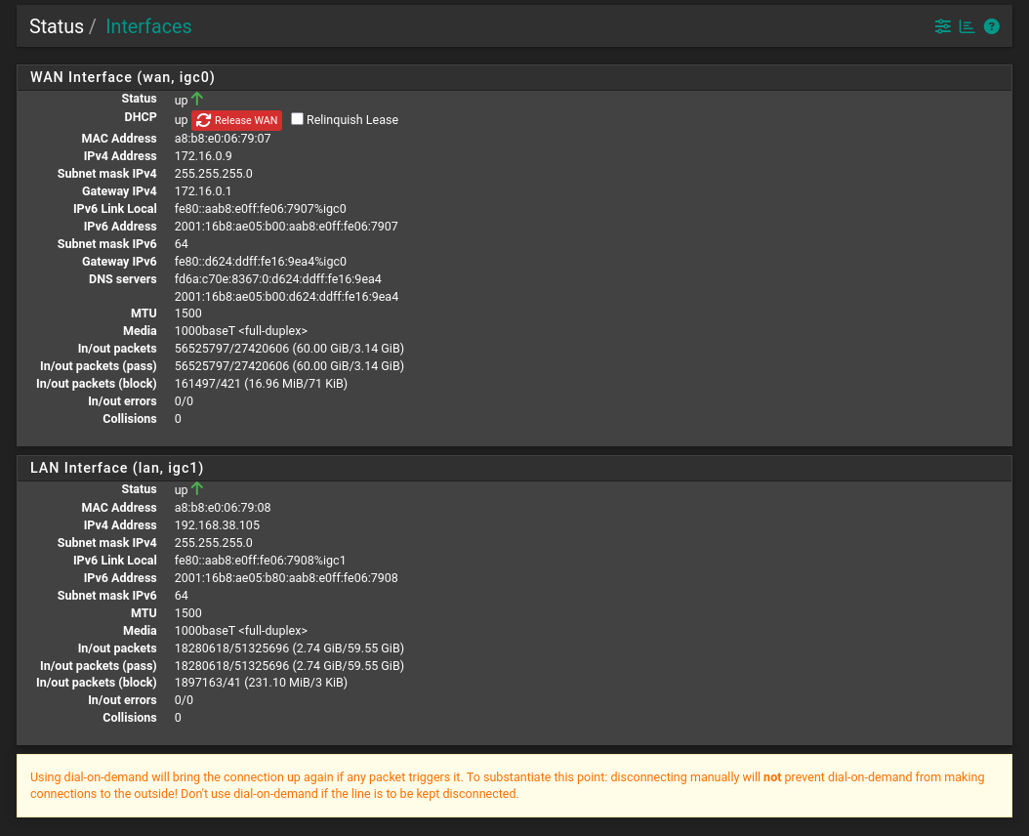Viewport: 1029px width, 836px height.
Task: Click the WAN Gateway IPv4 value 172.16.0.1
Action: pyautogui.click(x=203, y=191)
